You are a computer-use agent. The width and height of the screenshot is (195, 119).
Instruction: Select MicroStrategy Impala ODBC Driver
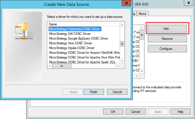[72, 48]
